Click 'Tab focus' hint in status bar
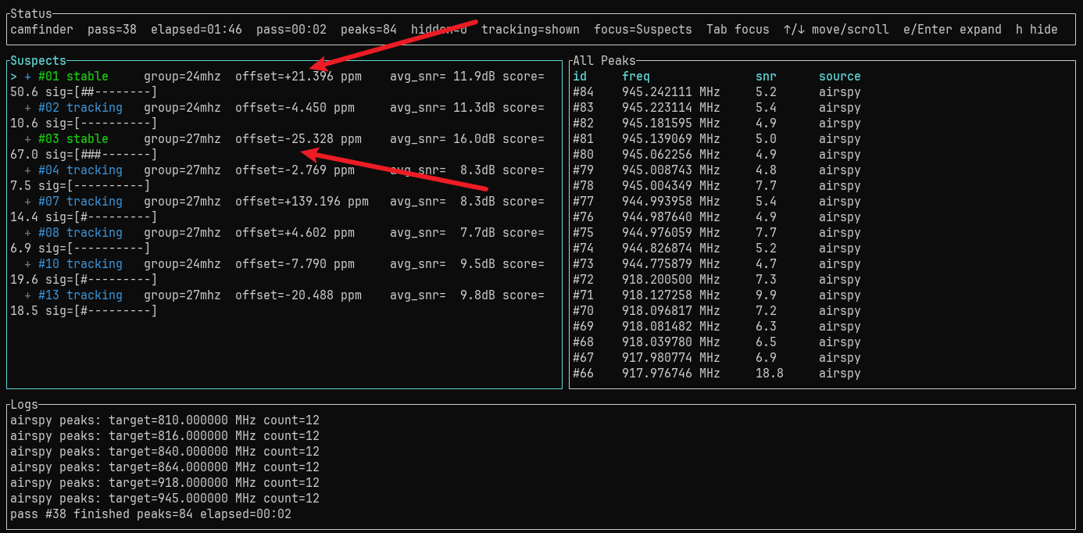Viewport: 1083px width, 533px height. click(x=738, y=30)
